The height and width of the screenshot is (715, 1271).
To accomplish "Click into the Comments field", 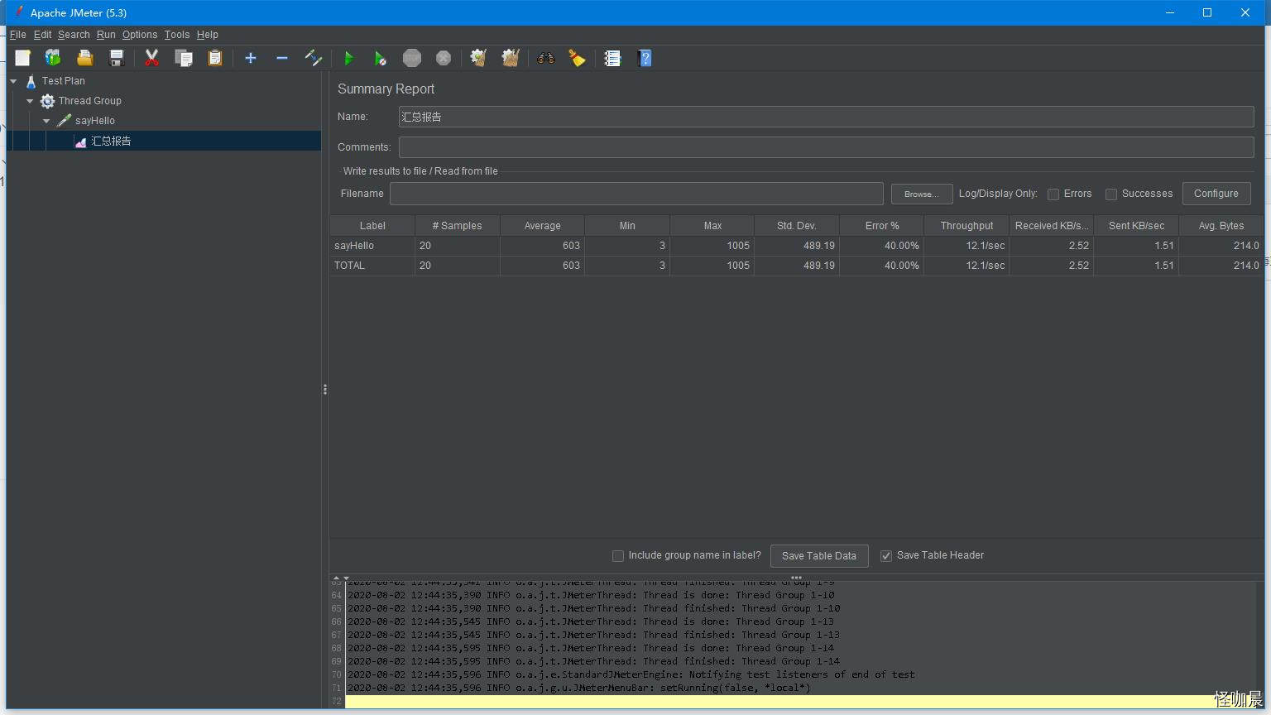I will coord(826,147).
